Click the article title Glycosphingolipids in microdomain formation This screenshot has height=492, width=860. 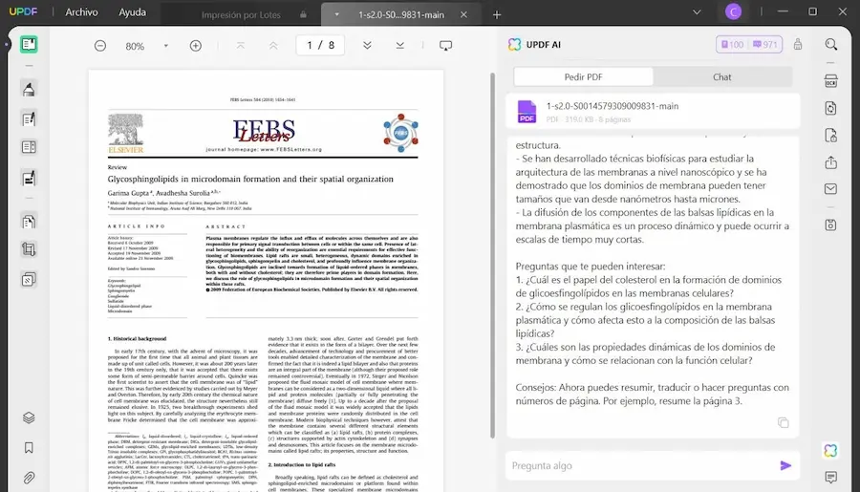(x=250, y=180)
